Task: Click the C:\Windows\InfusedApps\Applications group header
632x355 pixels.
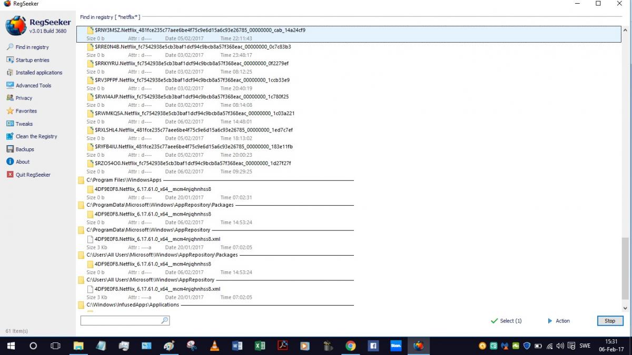Action: (133, 305)
